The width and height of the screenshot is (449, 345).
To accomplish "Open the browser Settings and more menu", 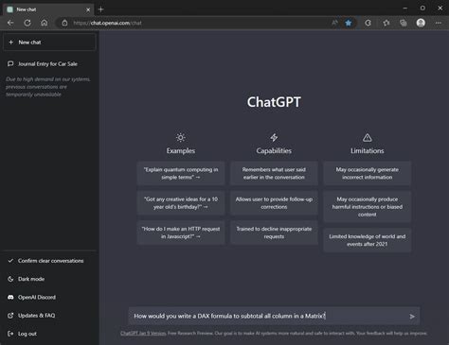I will (x=439, y=23).
